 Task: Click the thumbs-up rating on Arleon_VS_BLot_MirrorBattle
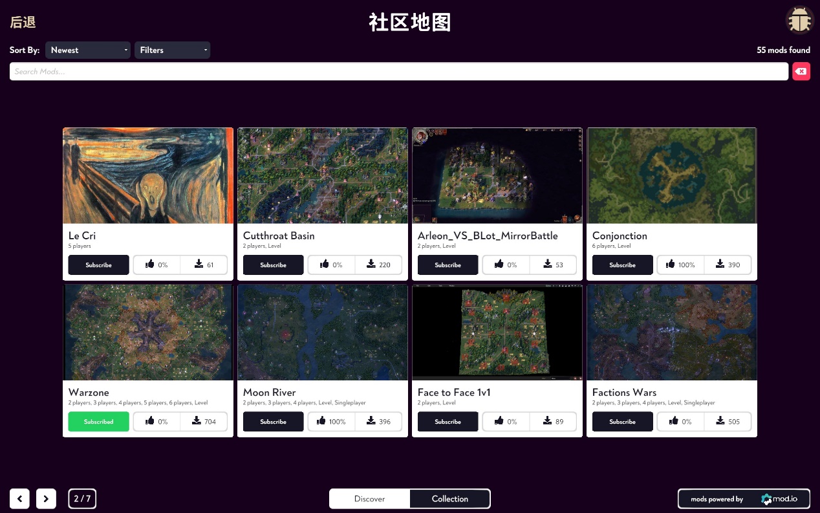(506, 265)
